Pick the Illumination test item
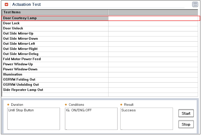This screenshot has height=135, width=201. coord(100,75)
